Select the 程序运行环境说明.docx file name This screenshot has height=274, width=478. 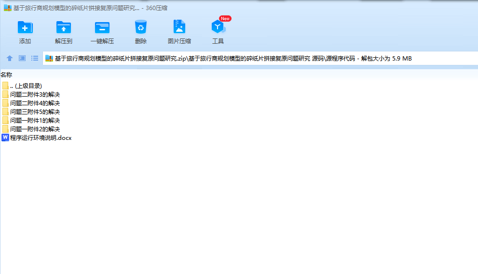point(41,138)
